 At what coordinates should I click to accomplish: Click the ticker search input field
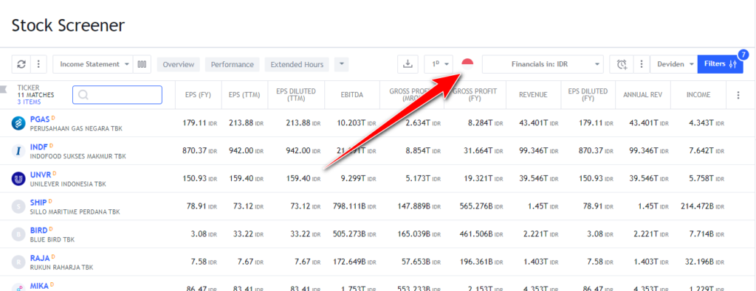[x=117, y=95]
